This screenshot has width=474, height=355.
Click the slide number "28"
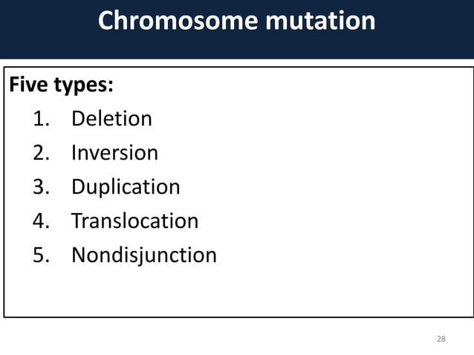click(441, 339)
